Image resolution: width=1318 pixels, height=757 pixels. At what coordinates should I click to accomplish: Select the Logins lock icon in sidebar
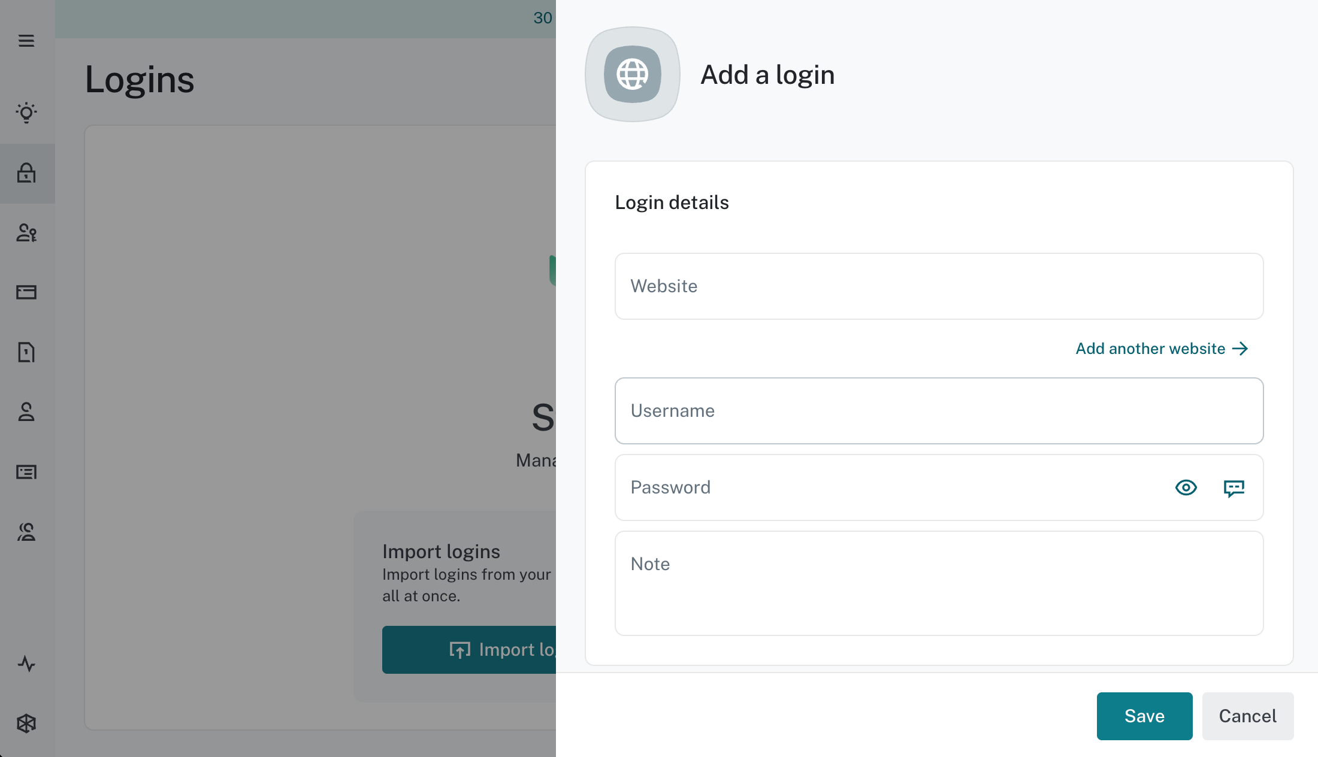27,173
